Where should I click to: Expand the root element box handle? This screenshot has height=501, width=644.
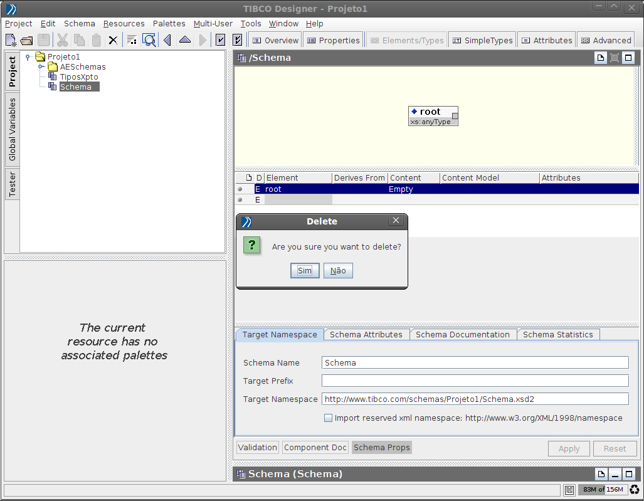point(455,116)
